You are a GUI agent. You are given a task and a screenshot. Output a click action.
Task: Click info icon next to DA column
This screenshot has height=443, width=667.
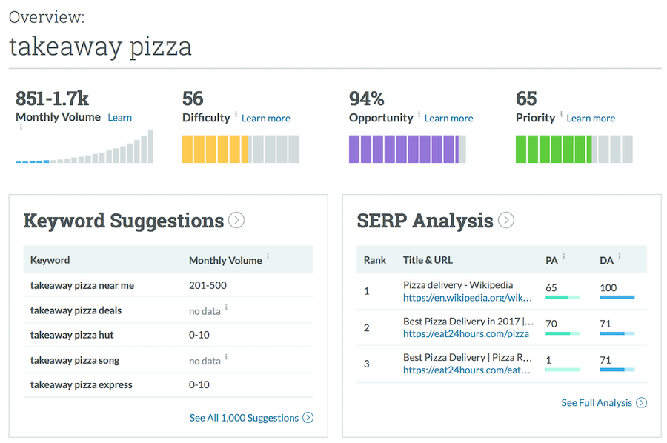pos(620,256)
